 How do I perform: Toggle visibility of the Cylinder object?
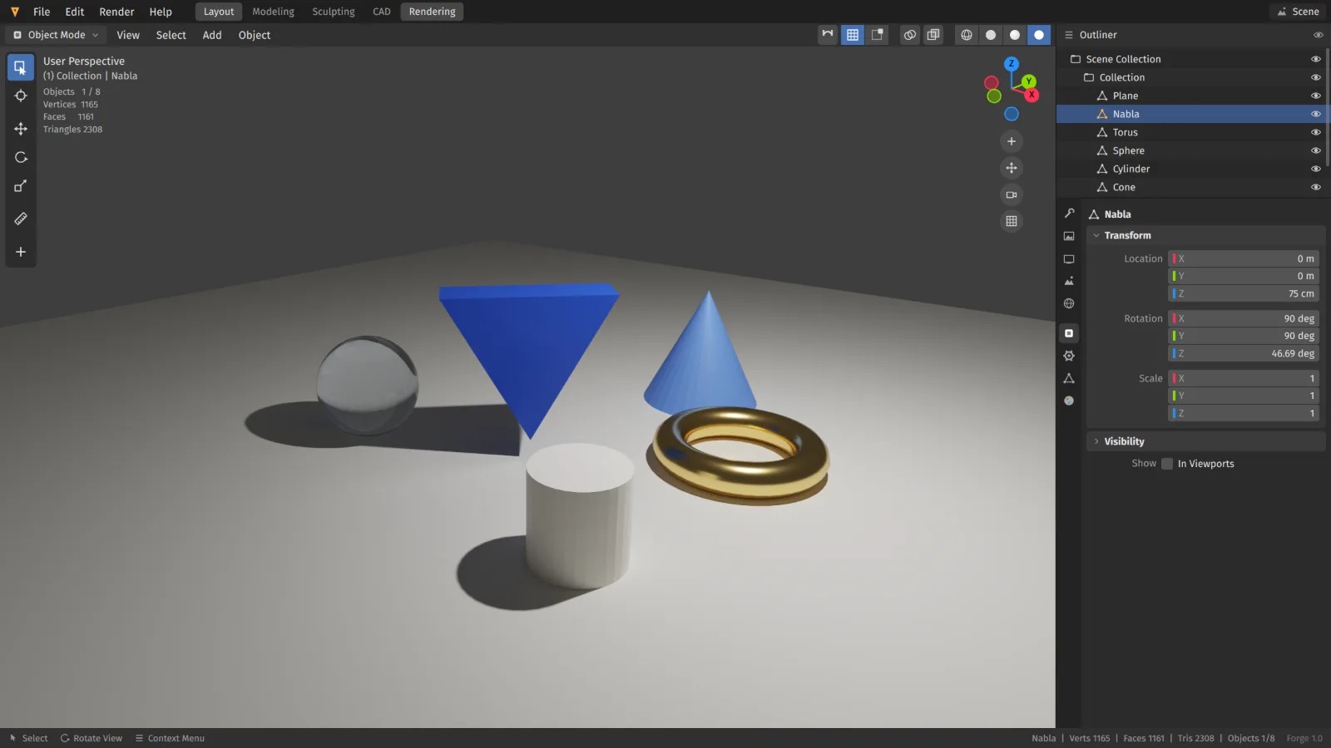[x=1316, y=169]
